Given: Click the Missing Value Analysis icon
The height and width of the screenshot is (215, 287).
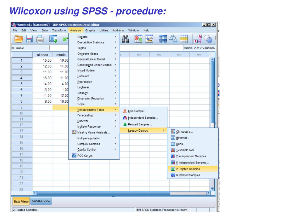Looking at the screenshot, I should click(74, 132).
